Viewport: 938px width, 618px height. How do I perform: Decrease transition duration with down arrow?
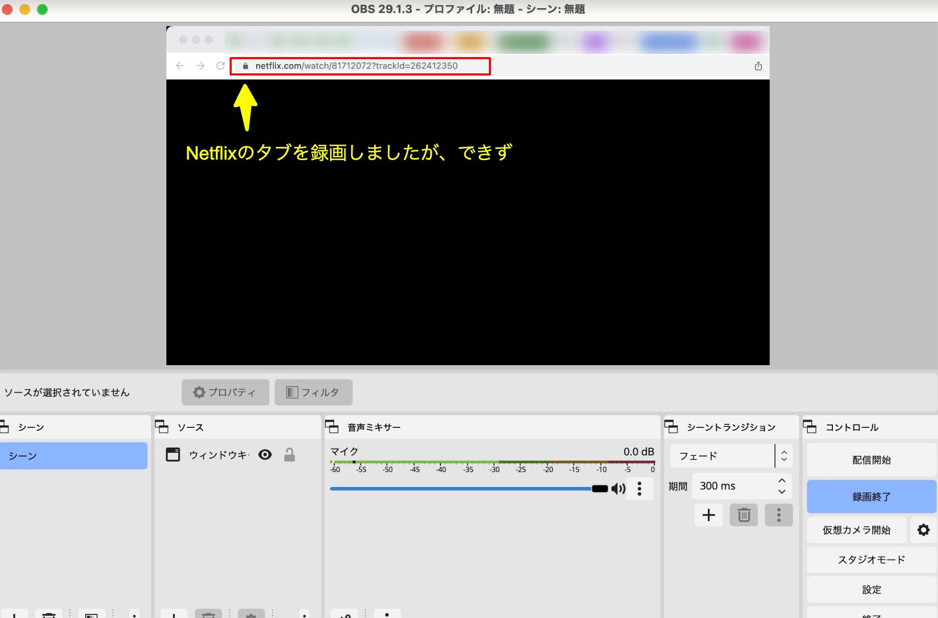click(x=781, y=492)
